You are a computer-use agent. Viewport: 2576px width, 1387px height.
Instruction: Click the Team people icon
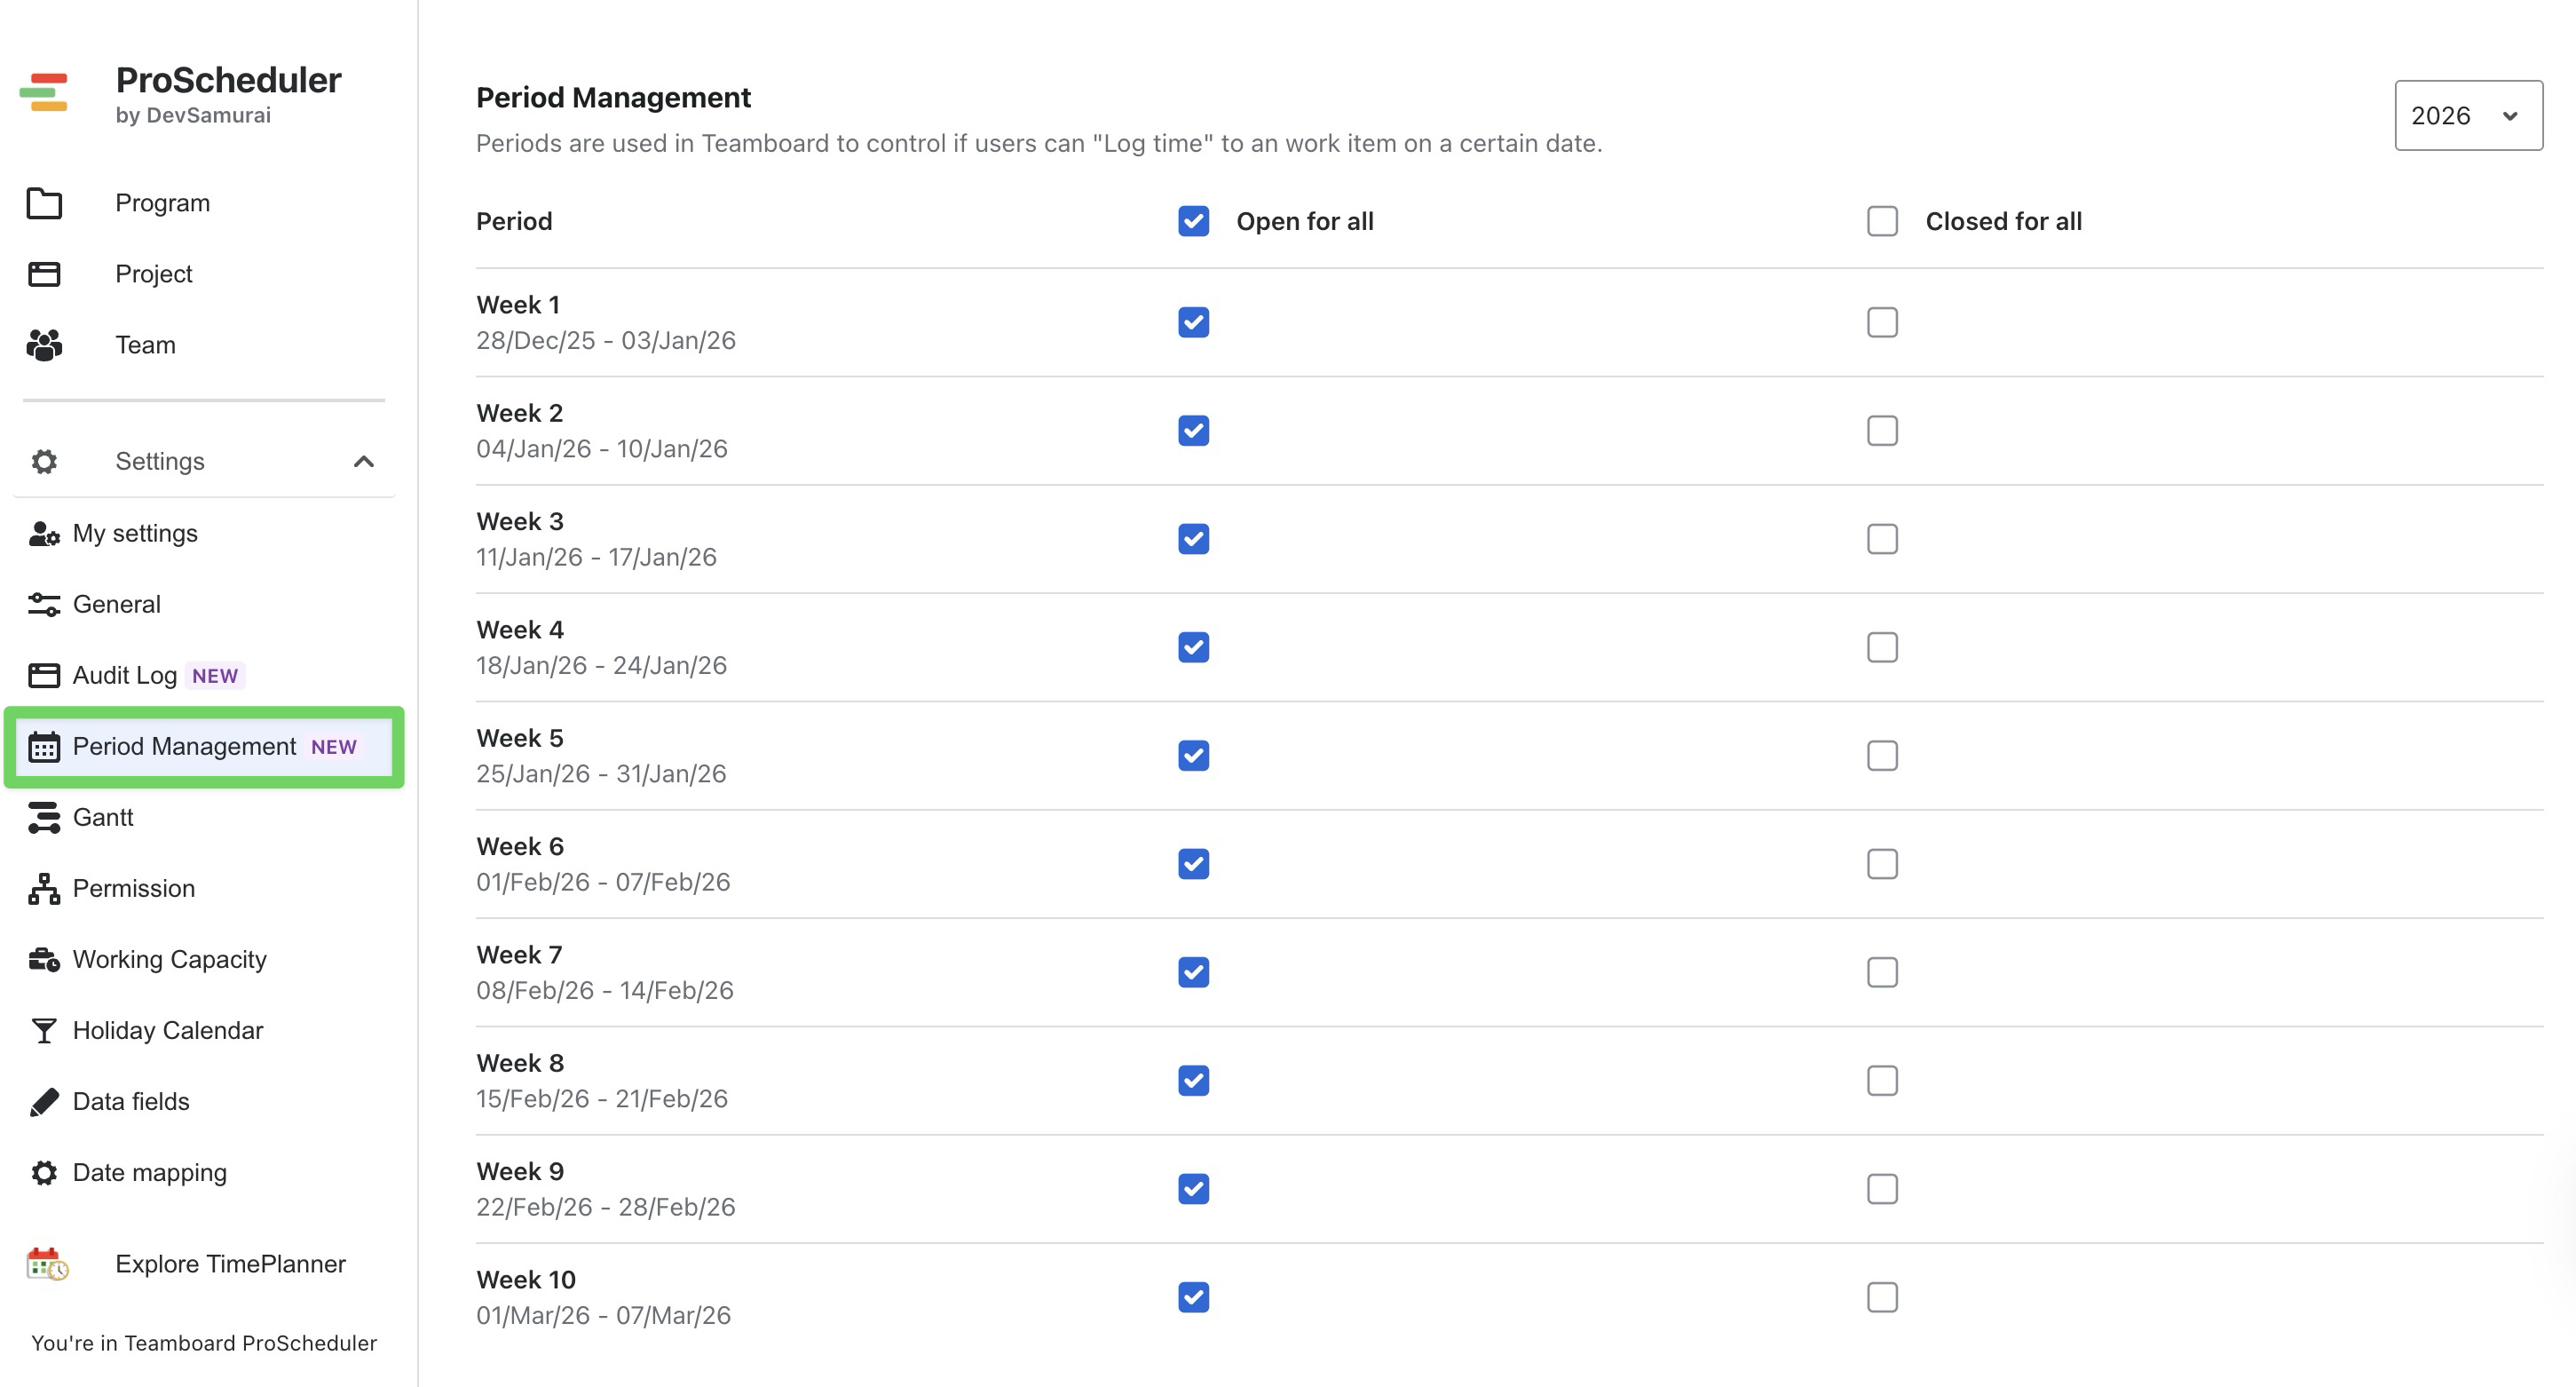click(x=44, y=345)
